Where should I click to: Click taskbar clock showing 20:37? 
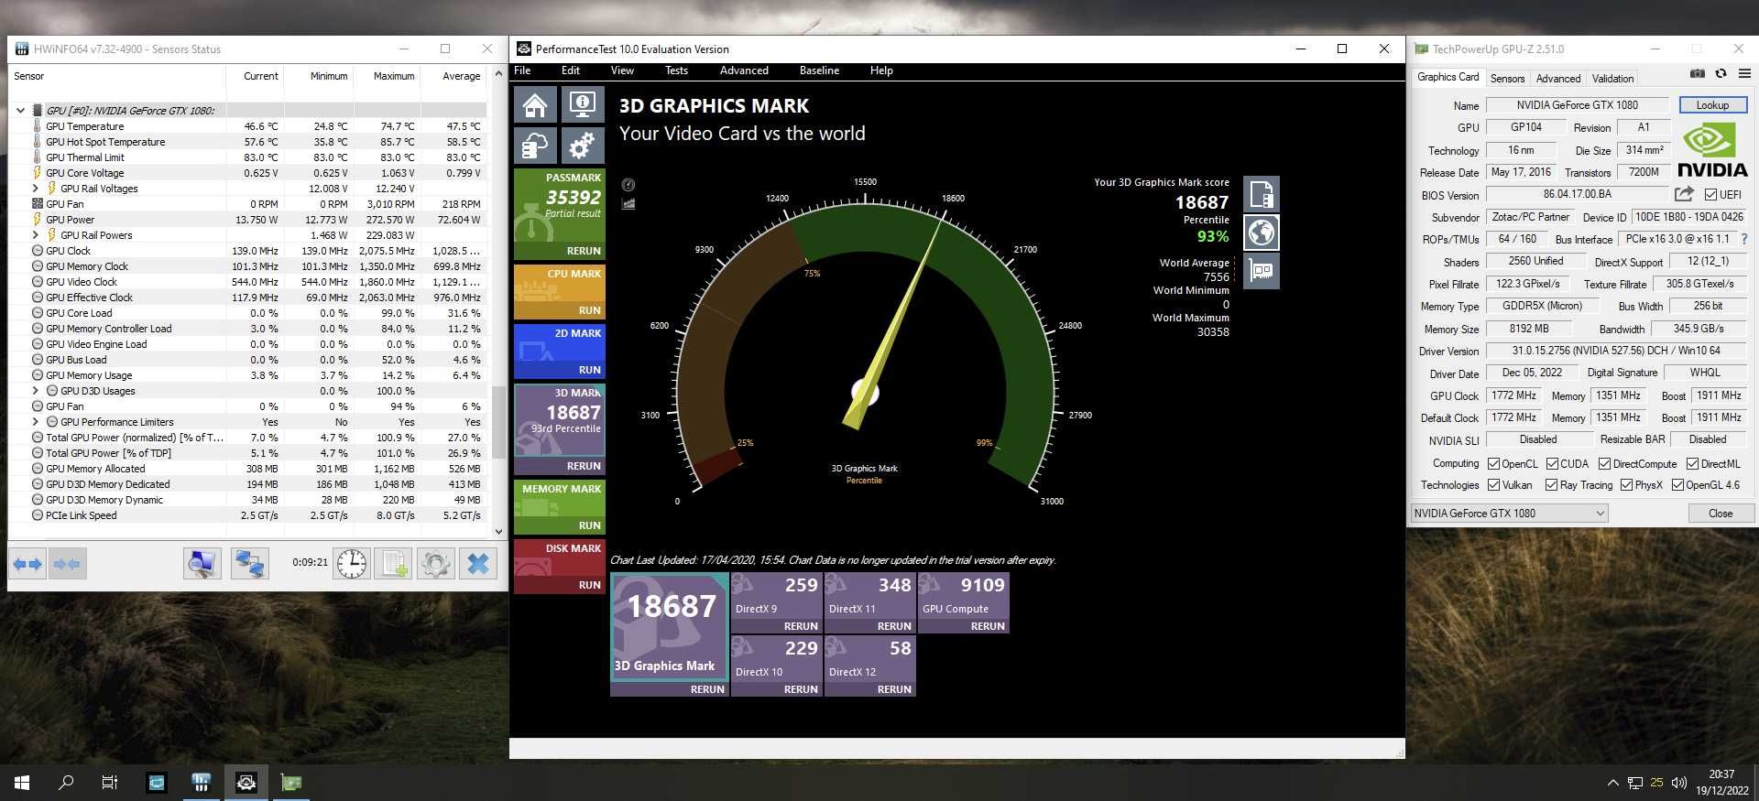pyautogui.click(x=1721, y=783)
